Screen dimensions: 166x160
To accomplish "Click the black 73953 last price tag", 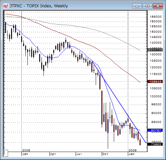I will point(155,144).
